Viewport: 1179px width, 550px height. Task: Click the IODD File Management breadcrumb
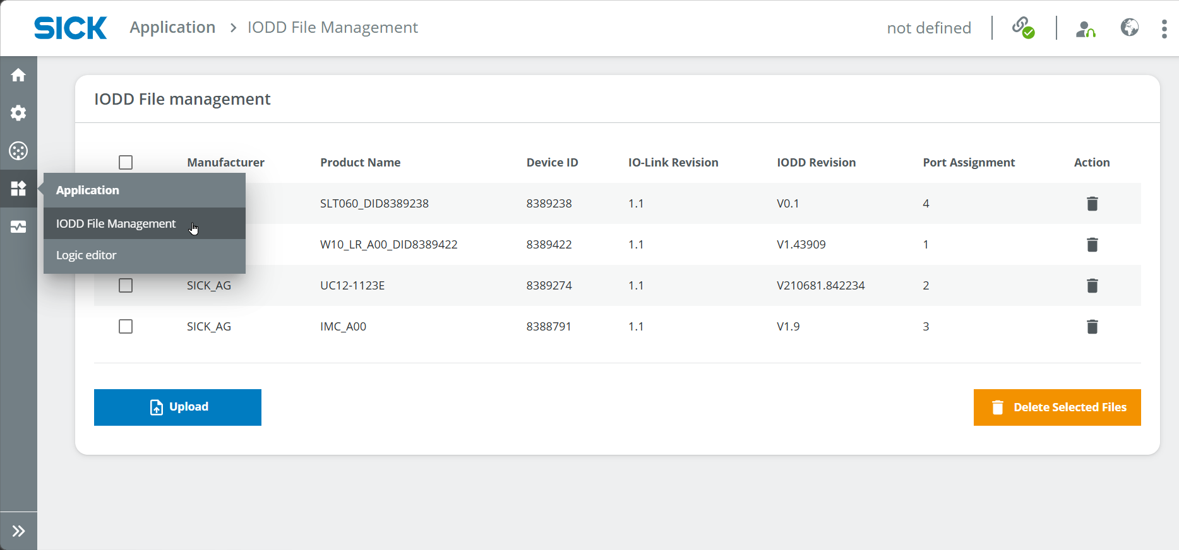[x=333, y=28]
